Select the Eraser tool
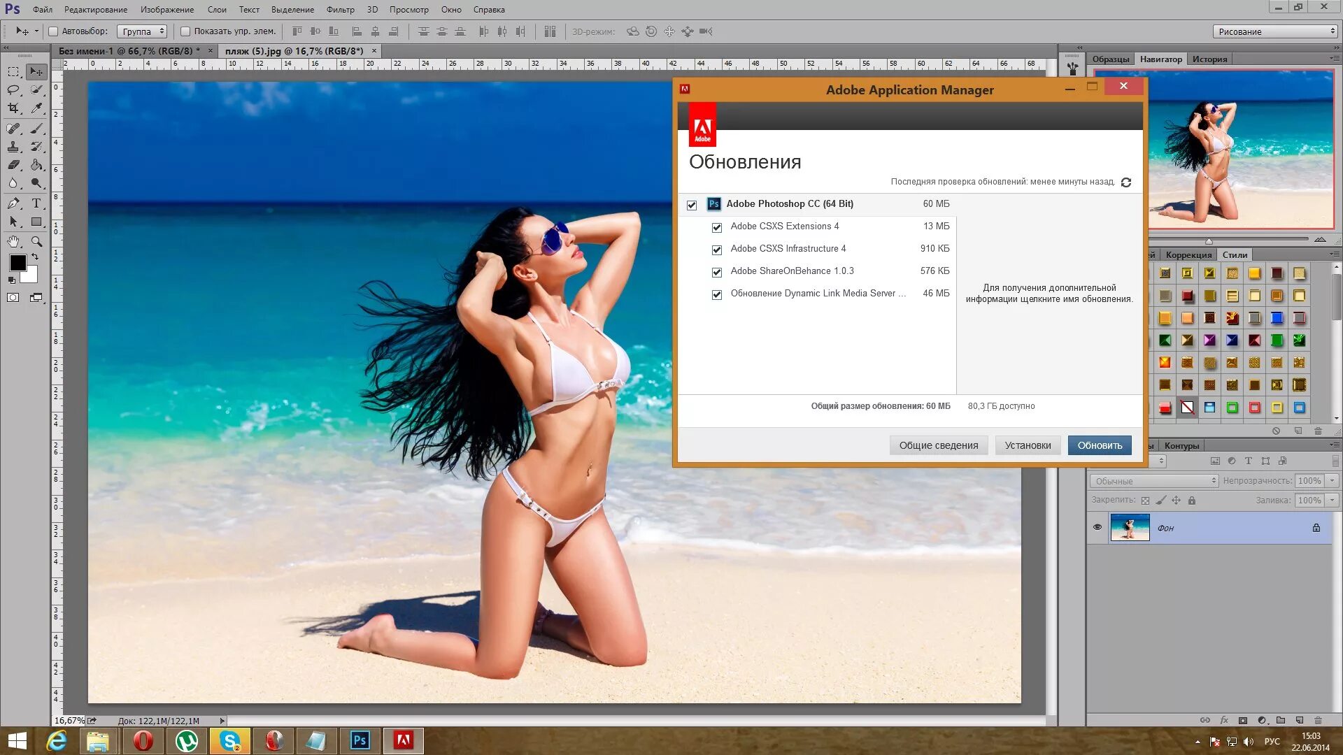The height and width of the screenshot is (755, 1343). point(13,165)
